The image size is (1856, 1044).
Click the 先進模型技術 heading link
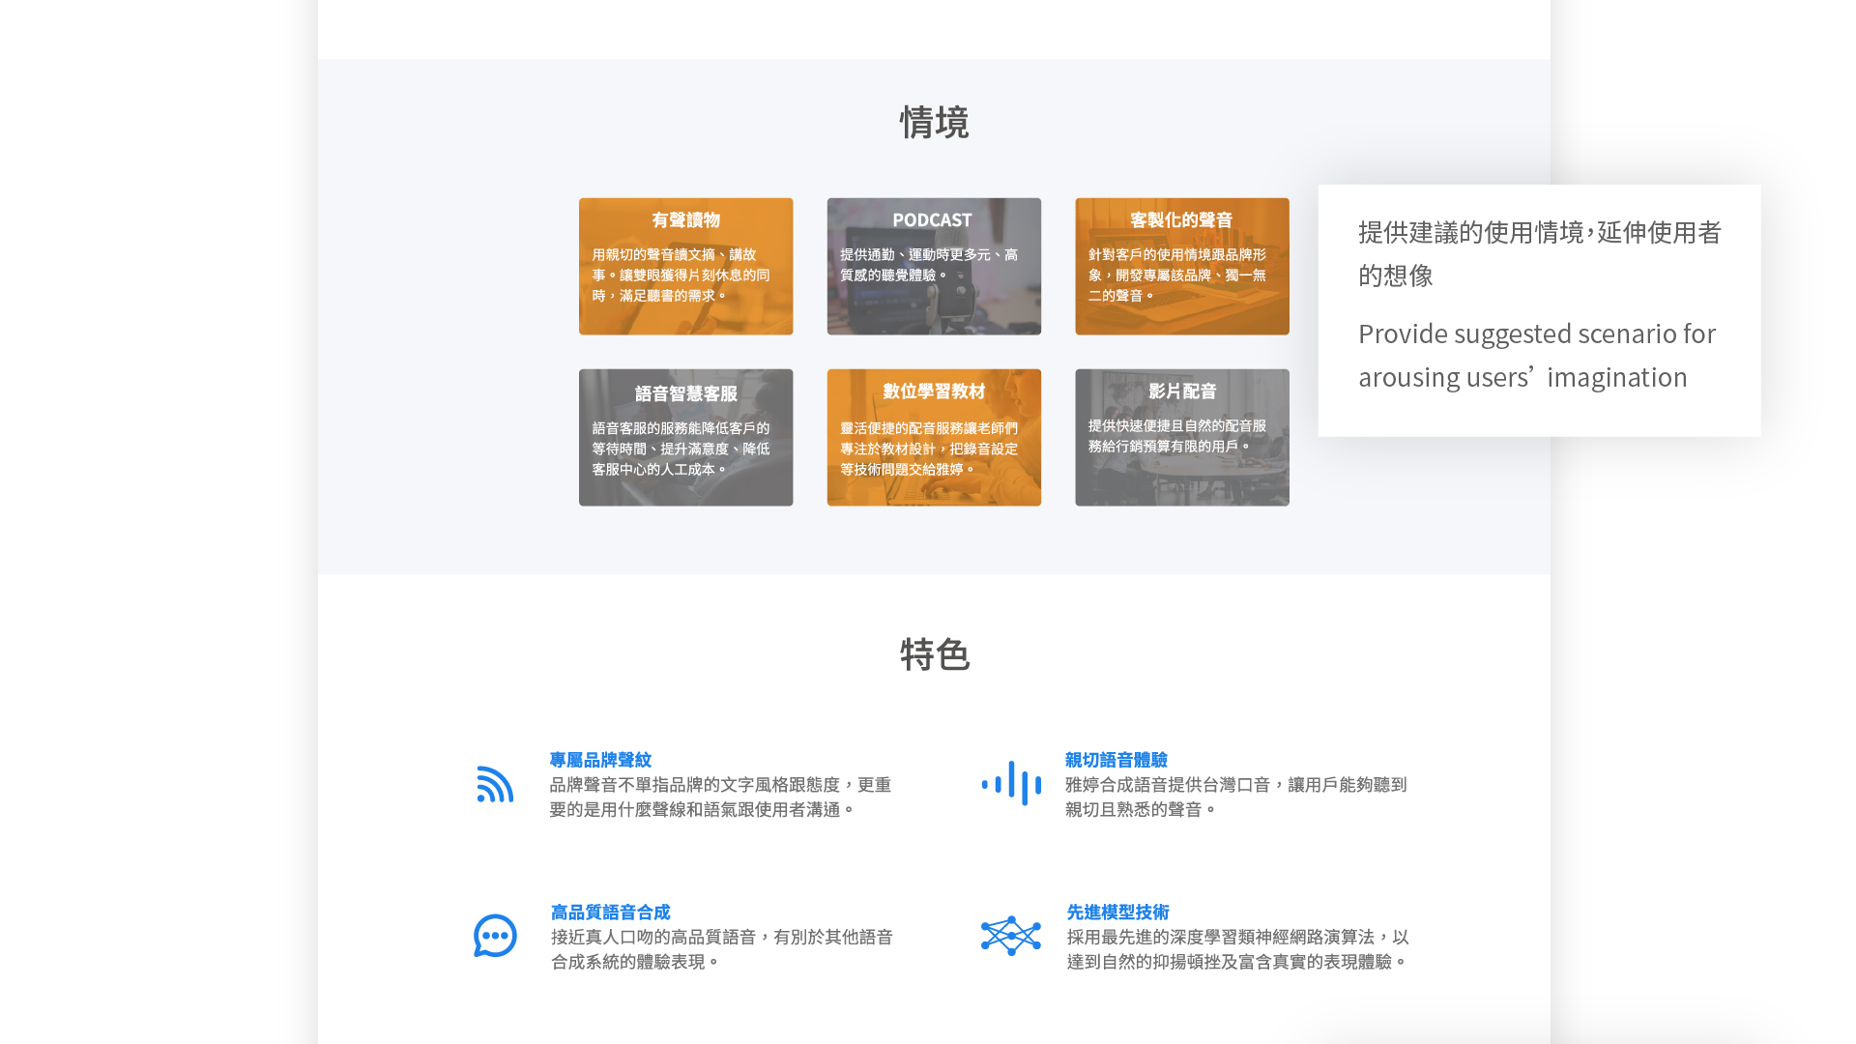coord(1117,913)
